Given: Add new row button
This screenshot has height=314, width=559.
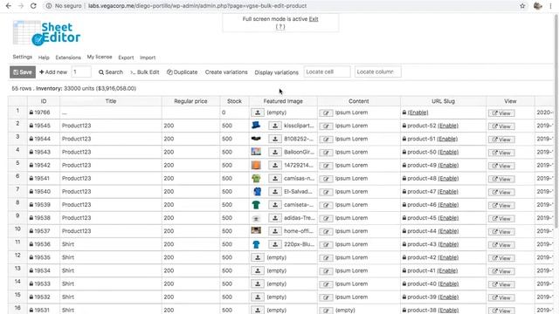Looking at the screenshot, I should coord(53,72).
